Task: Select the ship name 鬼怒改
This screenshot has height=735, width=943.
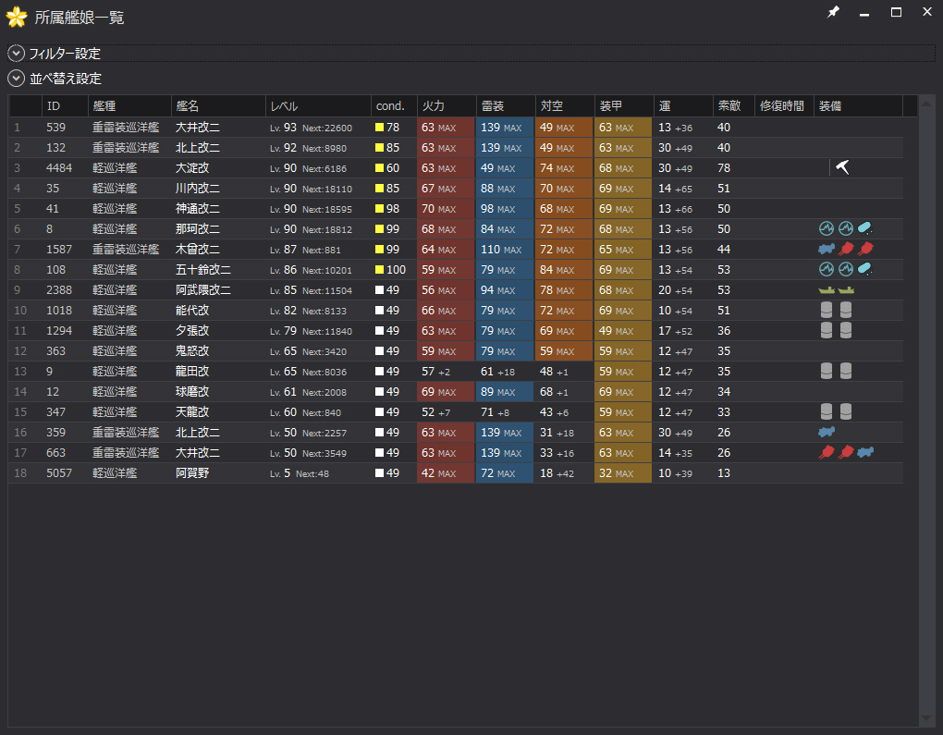Action: click(x=192, y=350)
